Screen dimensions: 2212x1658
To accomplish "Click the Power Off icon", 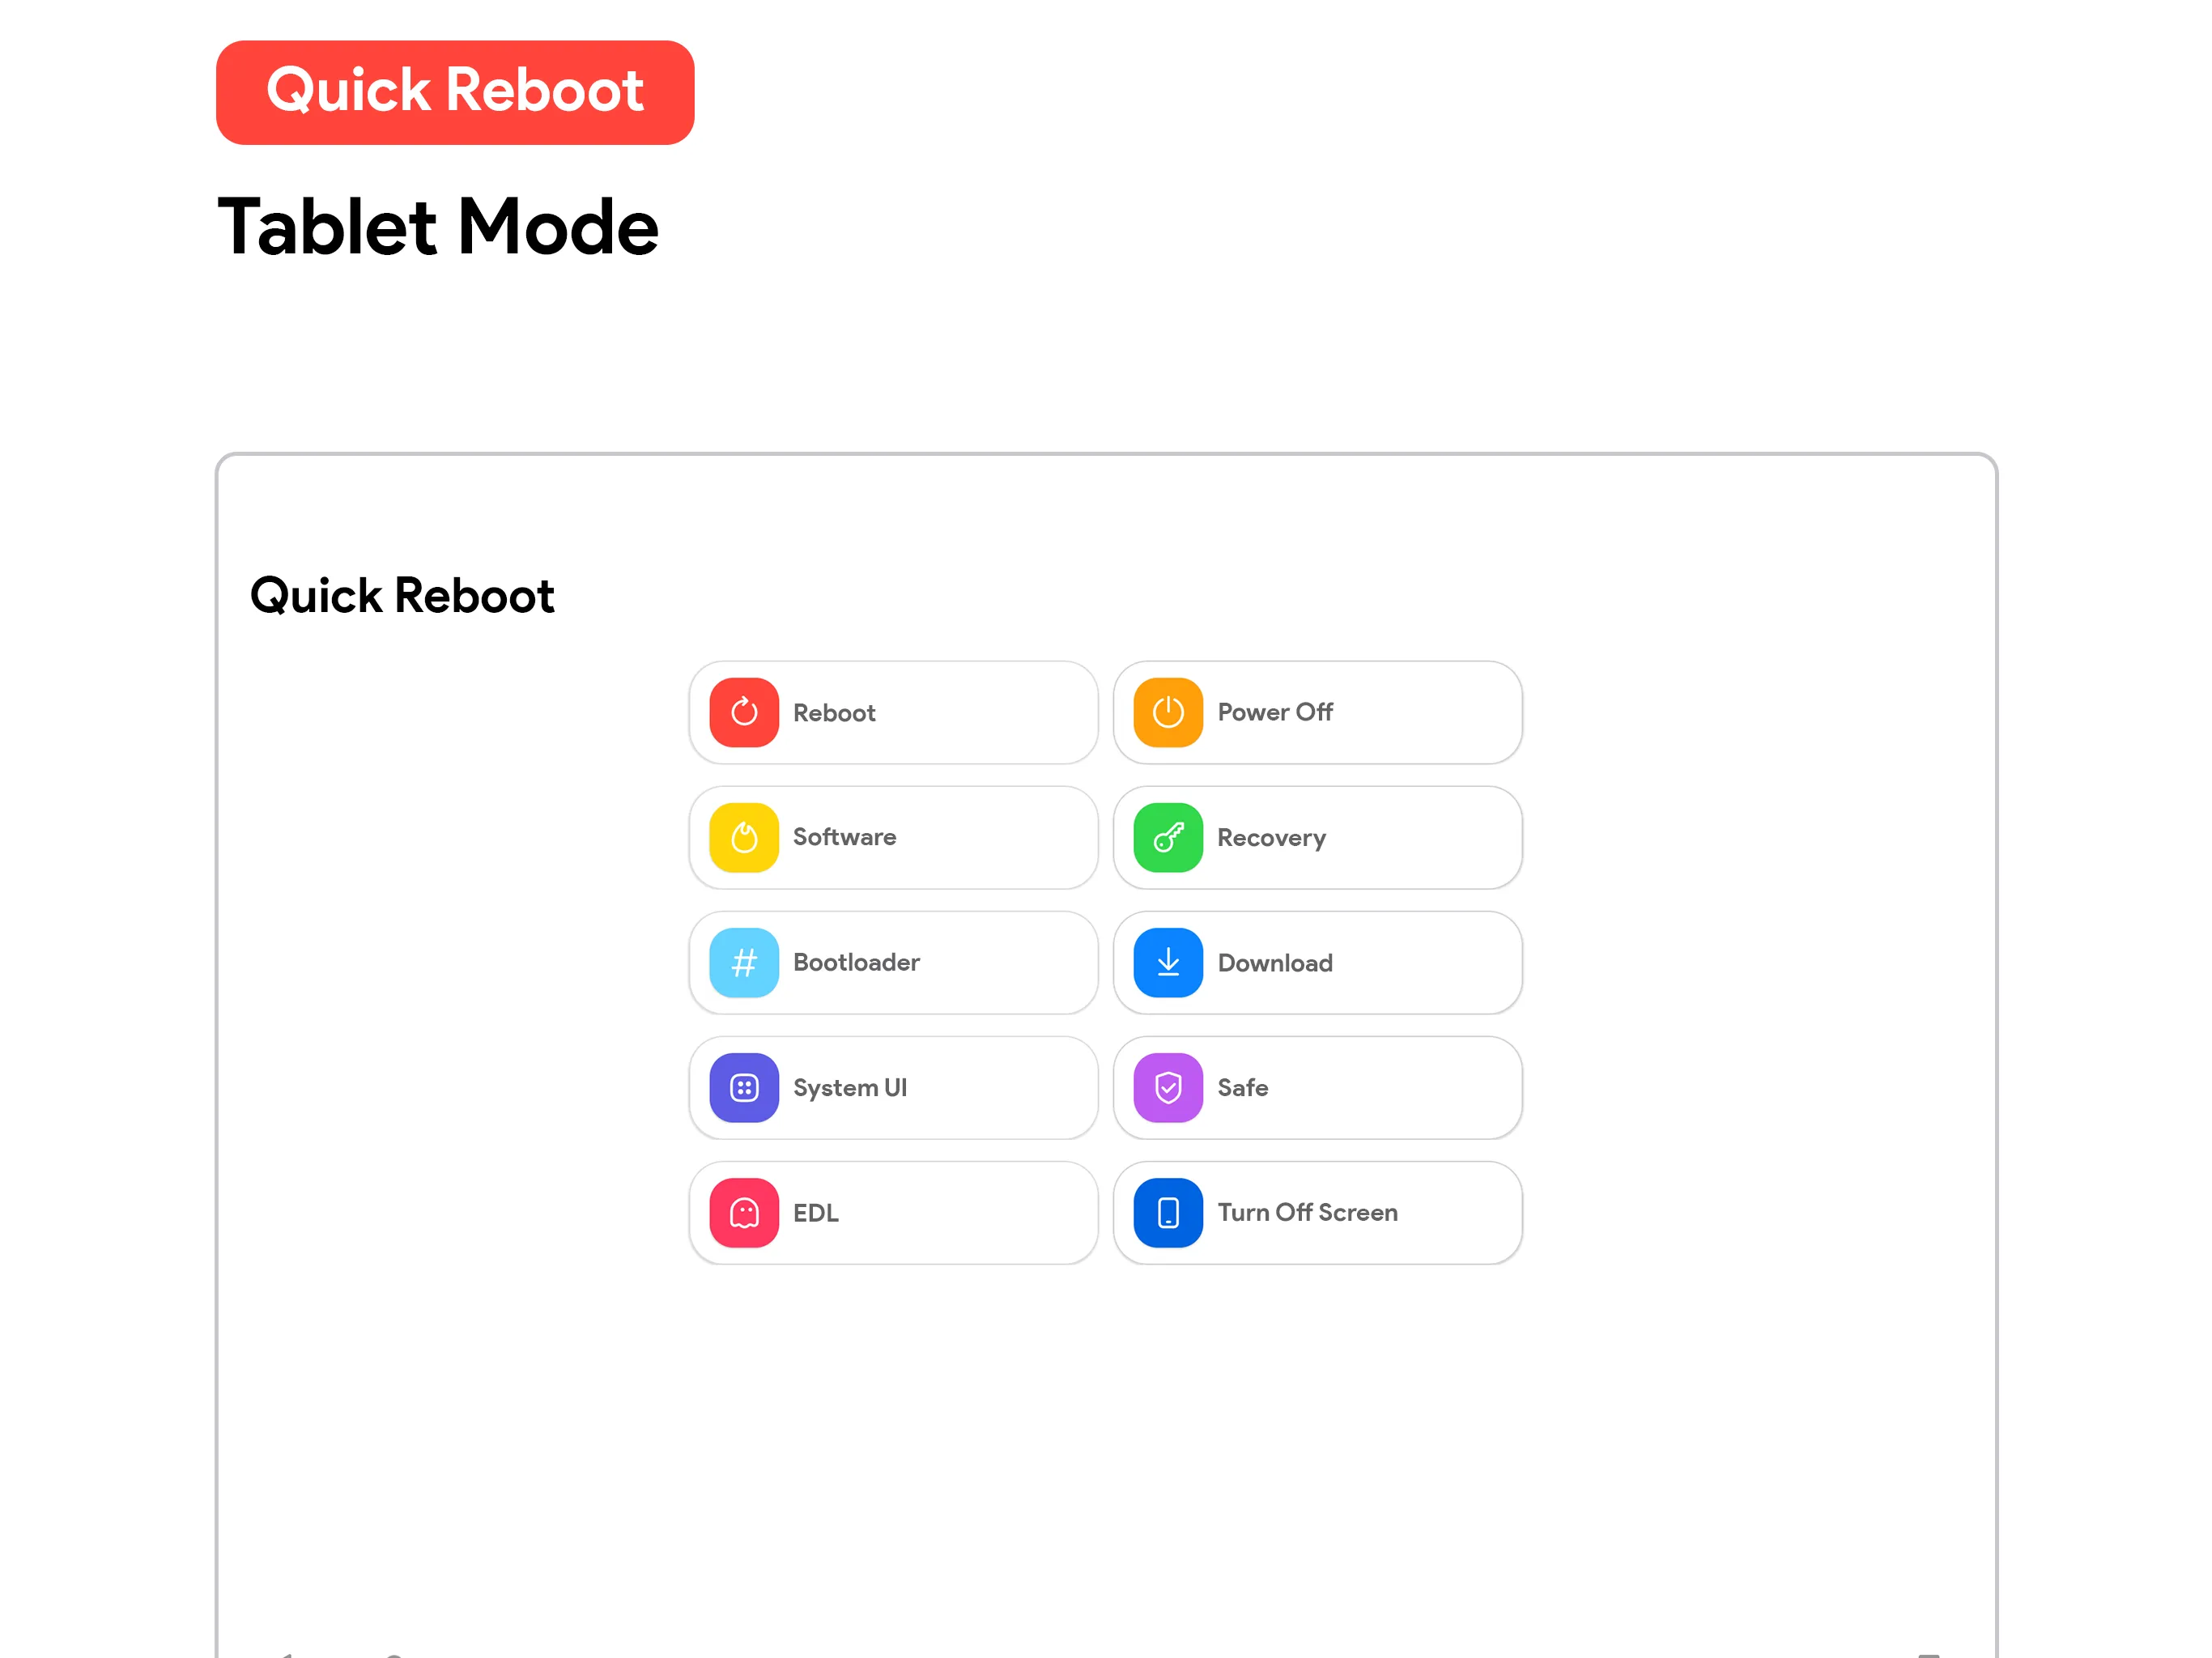I will 1167,712.
